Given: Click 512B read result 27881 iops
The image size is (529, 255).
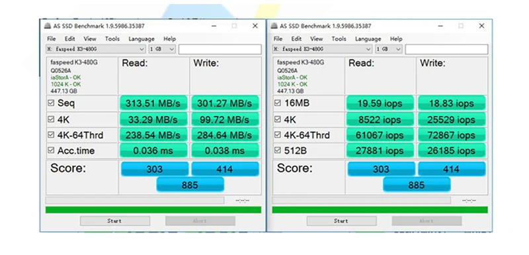Looking at the screenshot, I should (380, 150).
